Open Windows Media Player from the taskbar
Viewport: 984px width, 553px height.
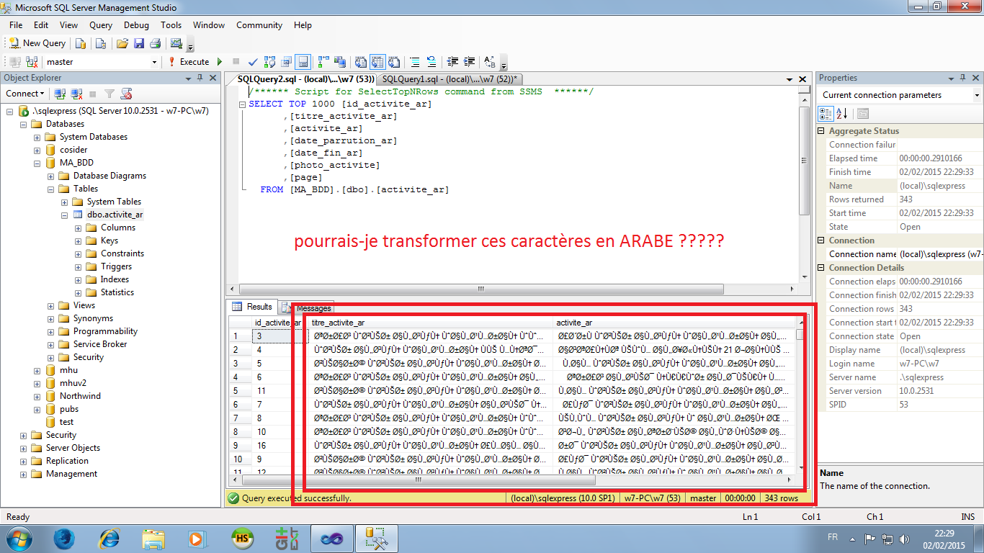(x=197, y=538)
